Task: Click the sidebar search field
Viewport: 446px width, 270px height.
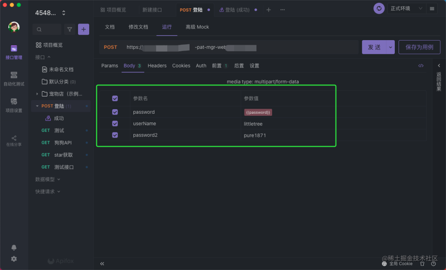Action: point(47,29)
